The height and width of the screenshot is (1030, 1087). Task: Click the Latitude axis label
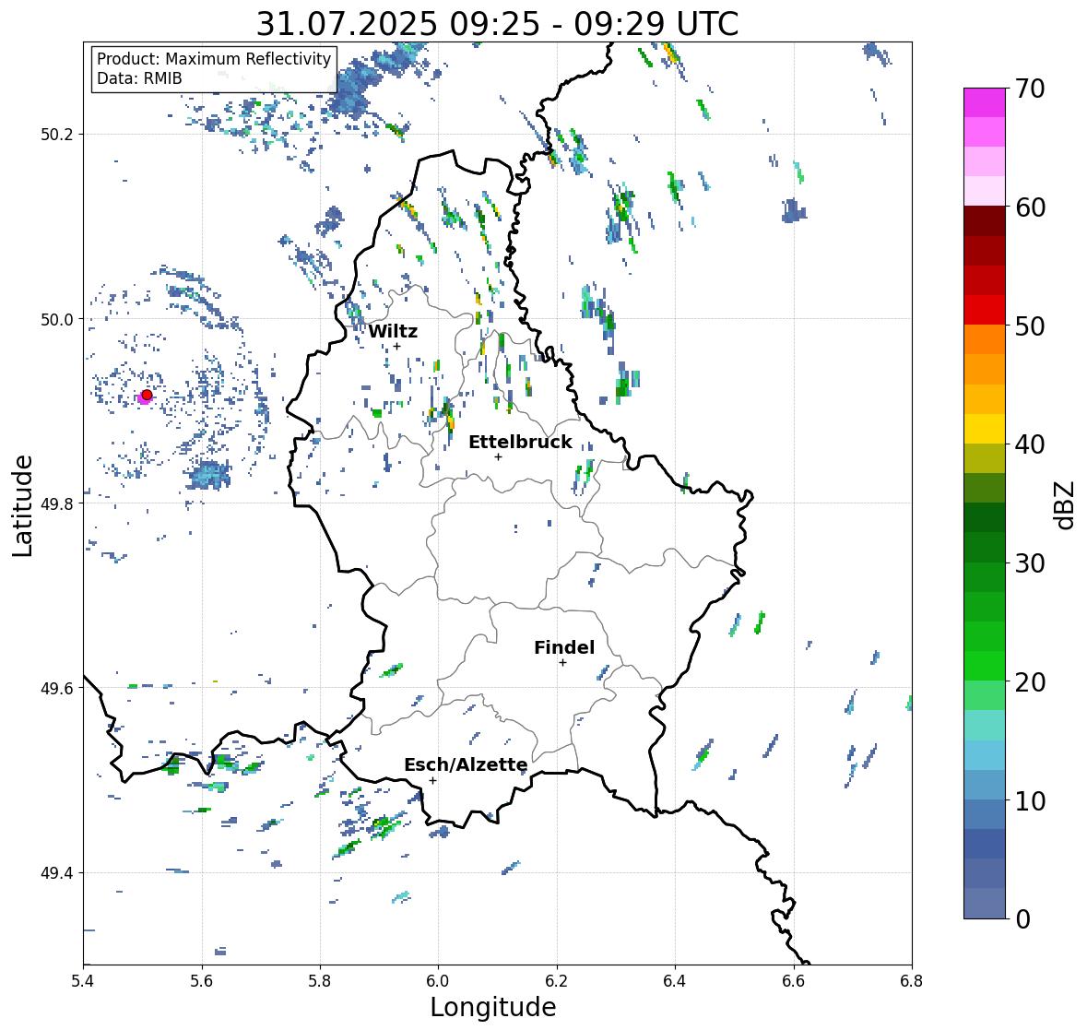22,505
